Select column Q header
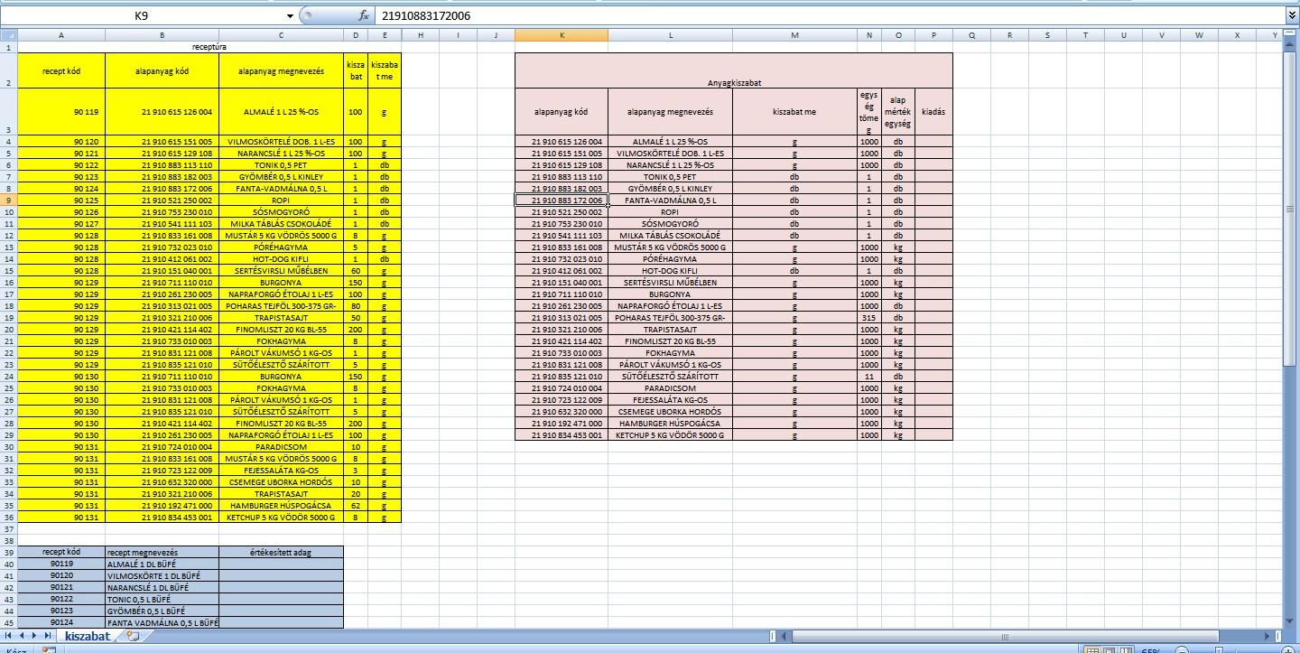This screenshot has width=1300, height=653. (971, 35)
